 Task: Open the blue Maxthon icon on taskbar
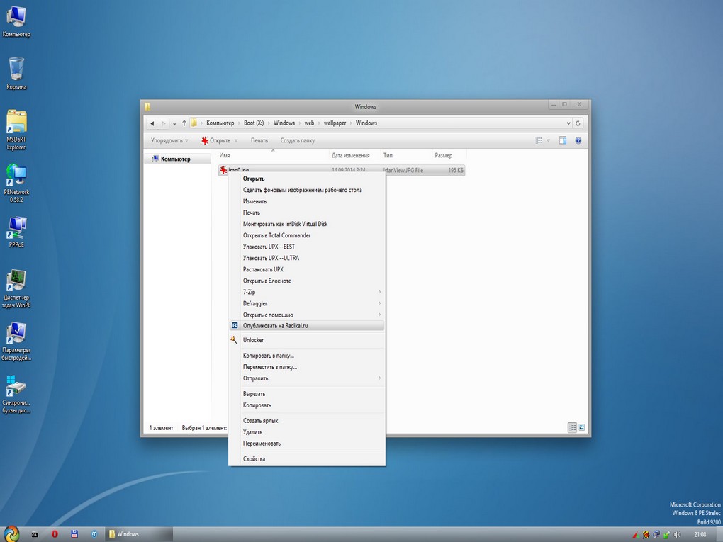(x=94, y=533)
